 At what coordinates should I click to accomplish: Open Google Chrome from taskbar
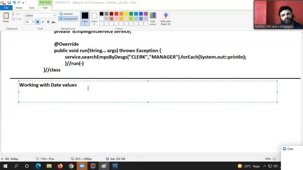pyautogui.click(x=71, y=166)
